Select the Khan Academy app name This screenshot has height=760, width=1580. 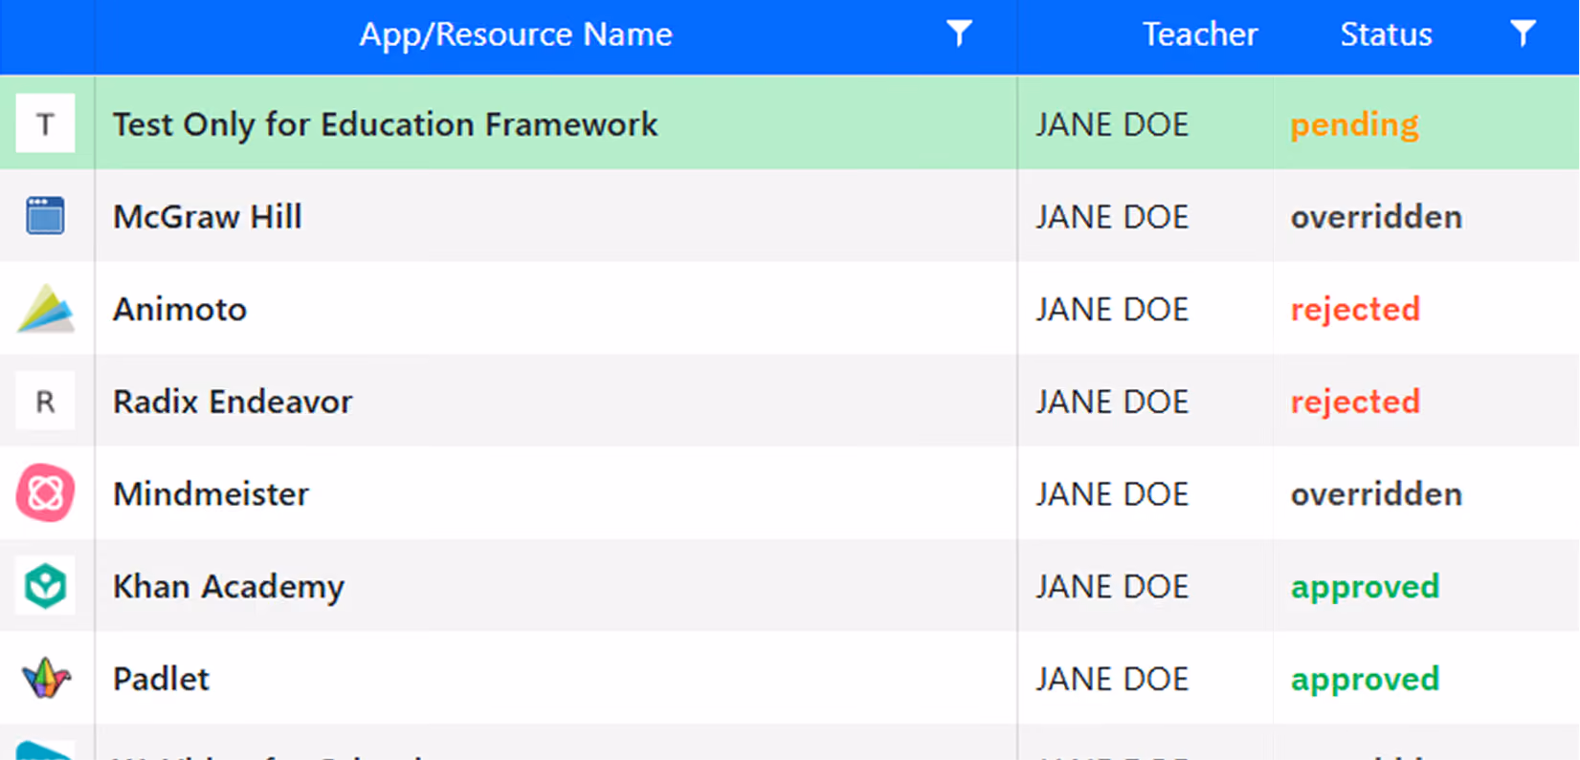(229, 587)
